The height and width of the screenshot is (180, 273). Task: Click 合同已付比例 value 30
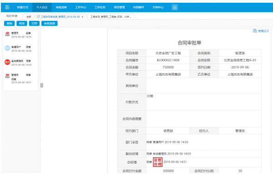(240, 171)
